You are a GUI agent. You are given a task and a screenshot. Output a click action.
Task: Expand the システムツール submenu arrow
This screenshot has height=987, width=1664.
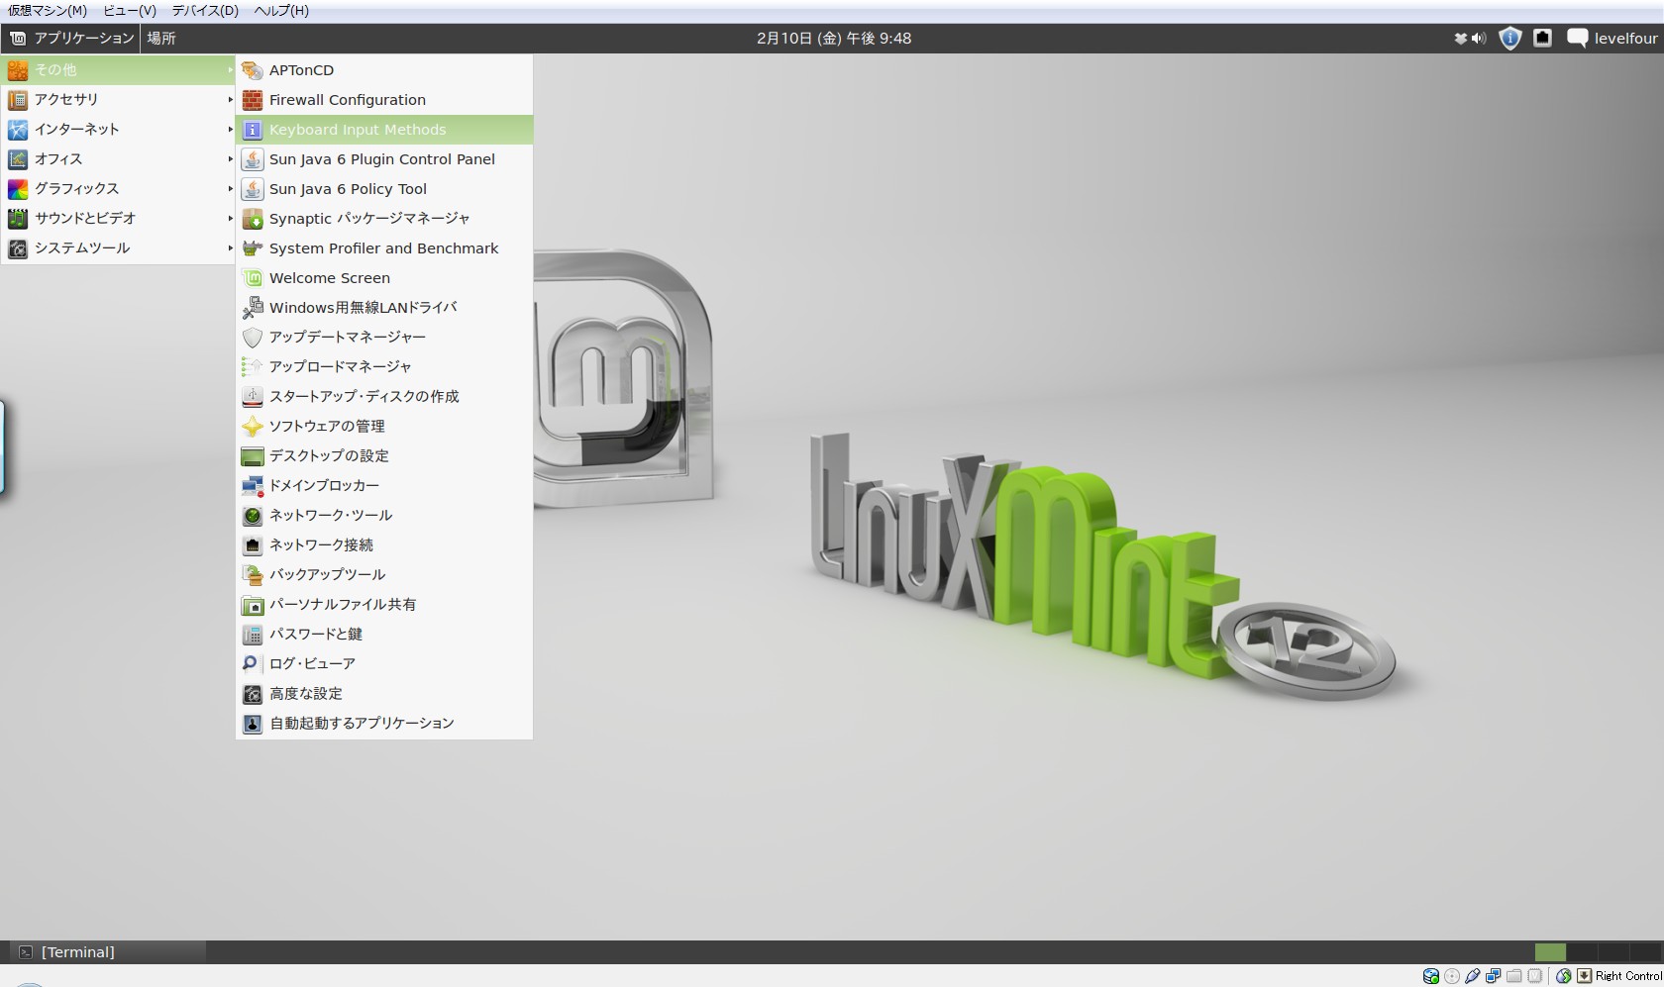pyautogui.click(x=230, y=248)
